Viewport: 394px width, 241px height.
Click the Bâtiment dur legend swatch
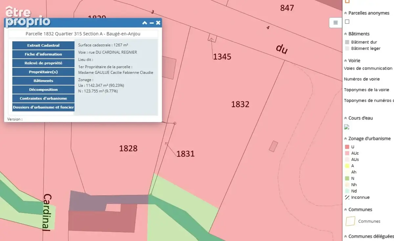point(347,42)
